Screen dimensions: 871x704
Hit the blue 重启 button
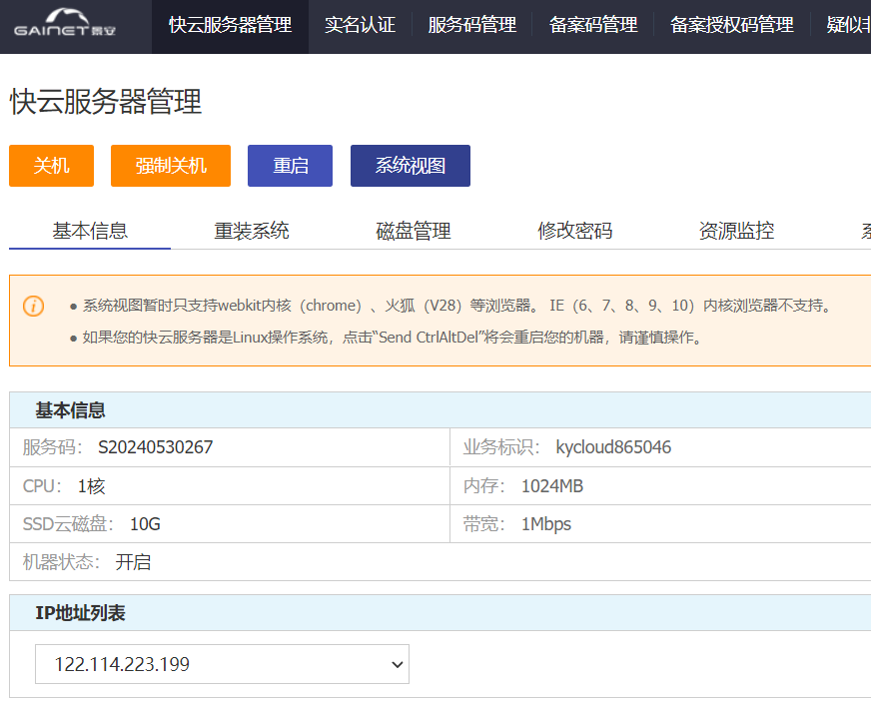click(x=290, y=166)
